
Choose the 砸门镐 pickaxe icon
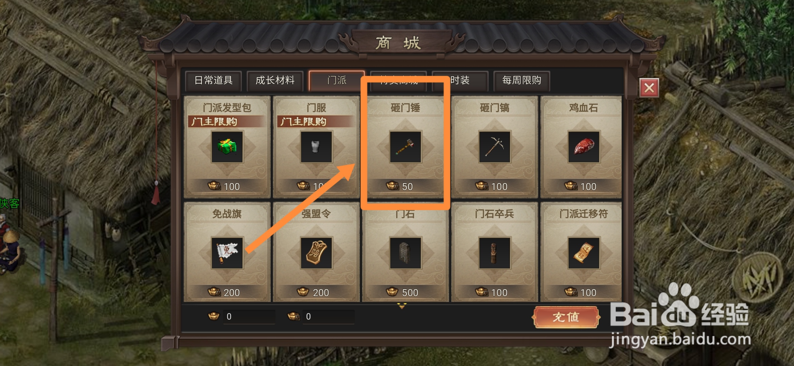coord(495,147)
